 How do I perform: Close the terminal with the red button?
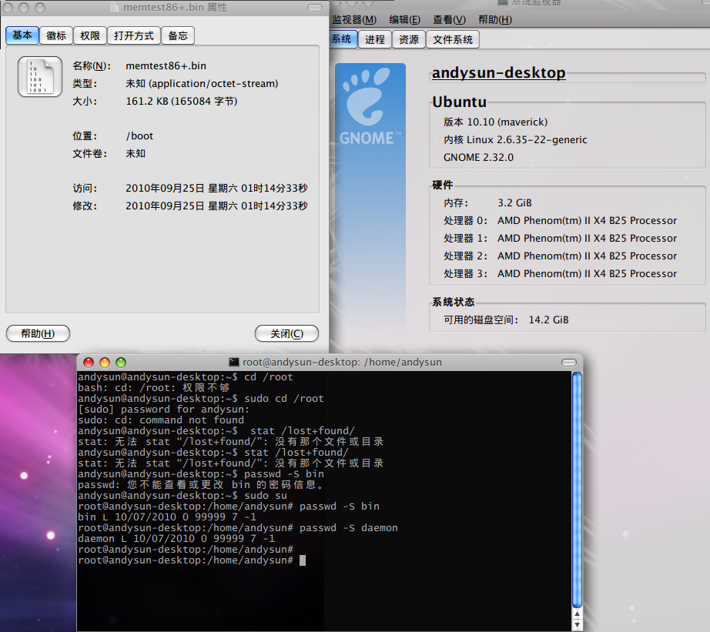pos(89,362)
